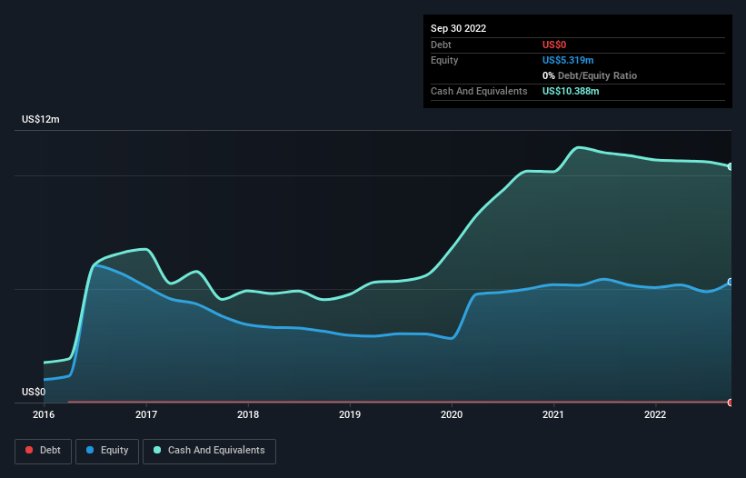Click the Debt row label in tooltip
Image resolution: width=746 pixels, height=478 pixels.
tap(441, 45)
